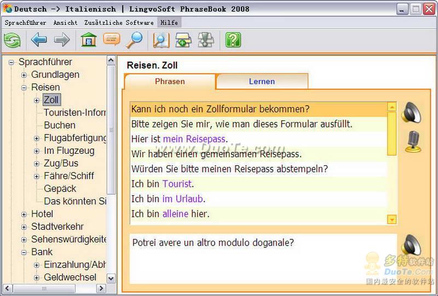Open the Zusätzliche Software menu
The width and height of the screenshot is (438, 296).
[119, 22]
